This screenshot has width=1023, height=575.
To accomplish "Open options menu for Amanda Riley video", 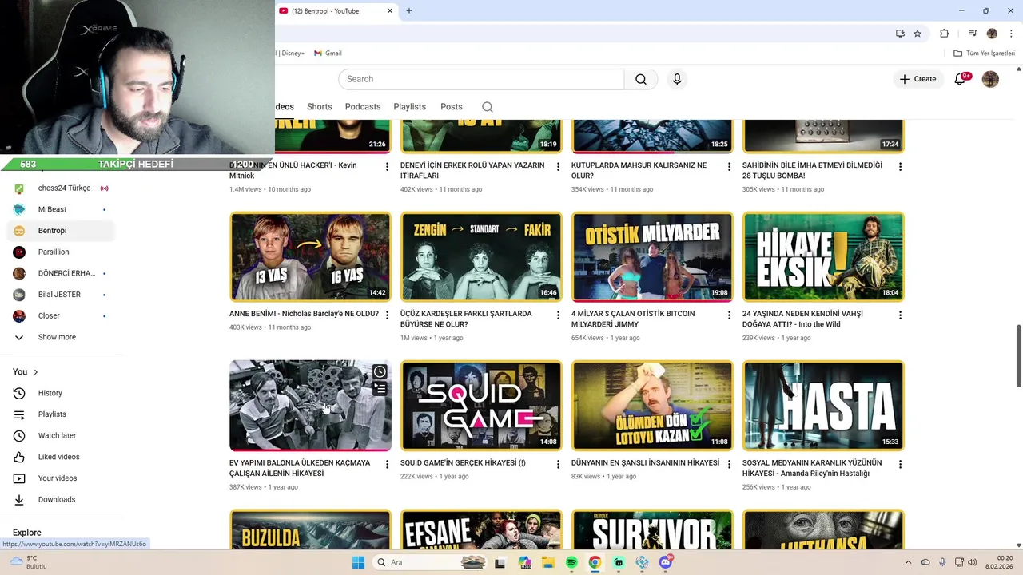I will [900, 464].
